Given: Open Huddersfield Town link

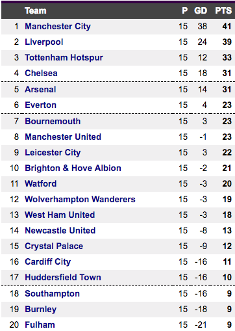Looking at the screenshot, I should pos(63,278).
